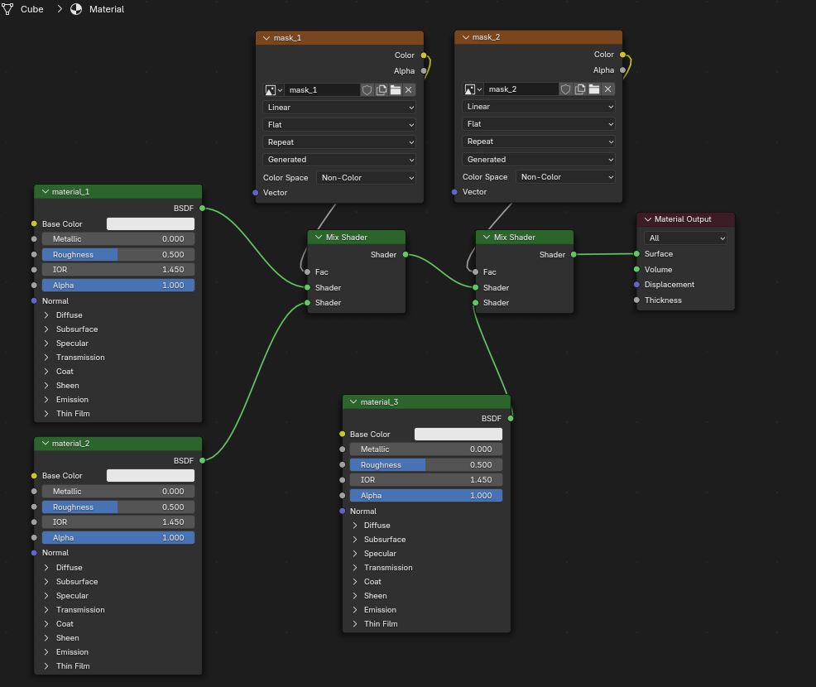Open image file with folder icon on mask_1
Viewport: 816px width, 687px height.
tap(396, 90)
